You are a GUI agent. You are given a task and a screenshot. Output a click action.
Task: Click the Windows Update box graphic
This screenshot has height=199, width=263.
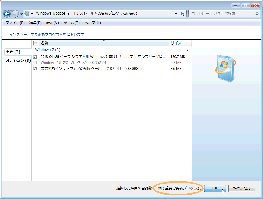(x=226, y=69)
